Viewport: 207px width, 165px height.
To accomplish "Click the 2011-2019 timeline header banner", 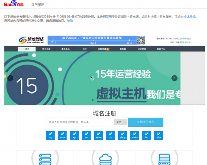I will coord(92,40).
